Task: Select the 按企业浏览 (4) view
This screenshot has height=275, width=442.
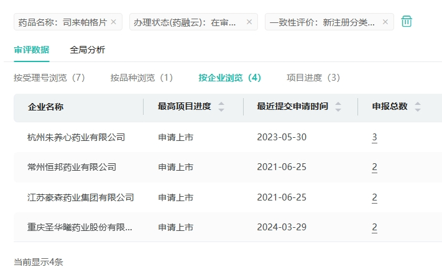Action: pos(229,78)
